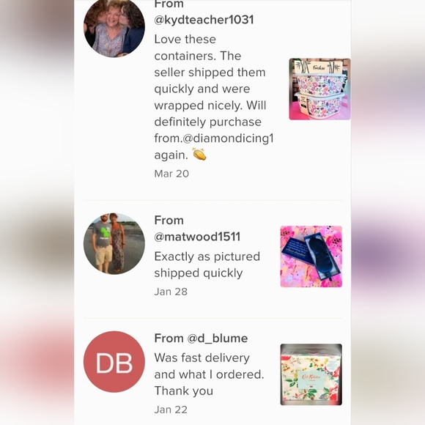The width and height of the screenshot is (425, 425).
Task: Click the @d_blume username
Action: coord(217,339)
